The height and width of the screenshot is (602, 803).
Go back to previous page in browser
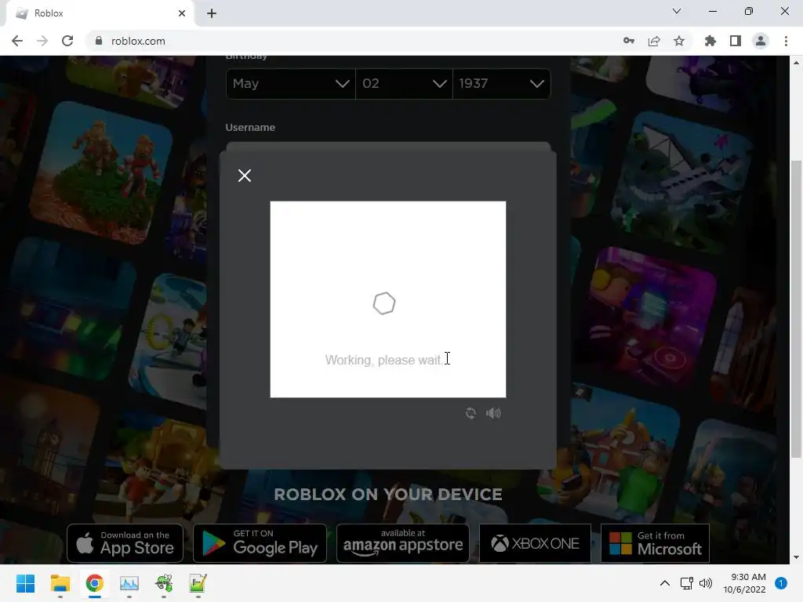click(x=17, y=41)
